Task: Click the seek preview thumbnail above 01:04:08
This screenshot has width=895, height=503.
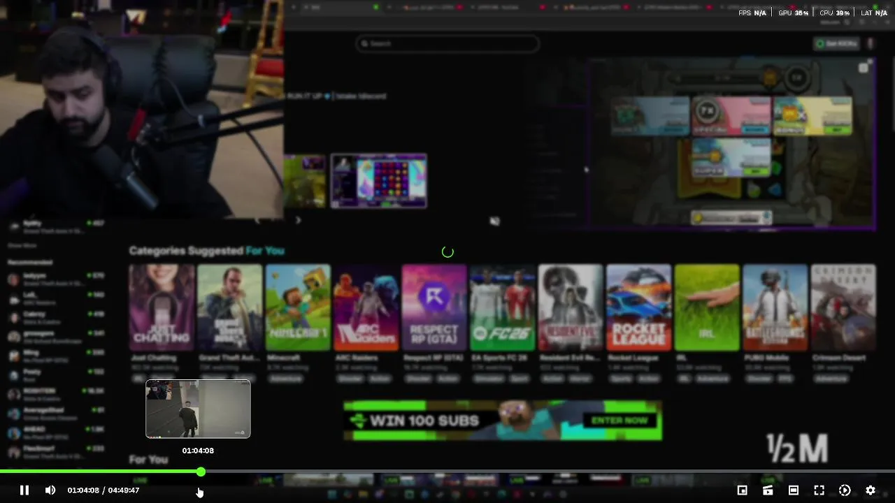Action: 198,409
